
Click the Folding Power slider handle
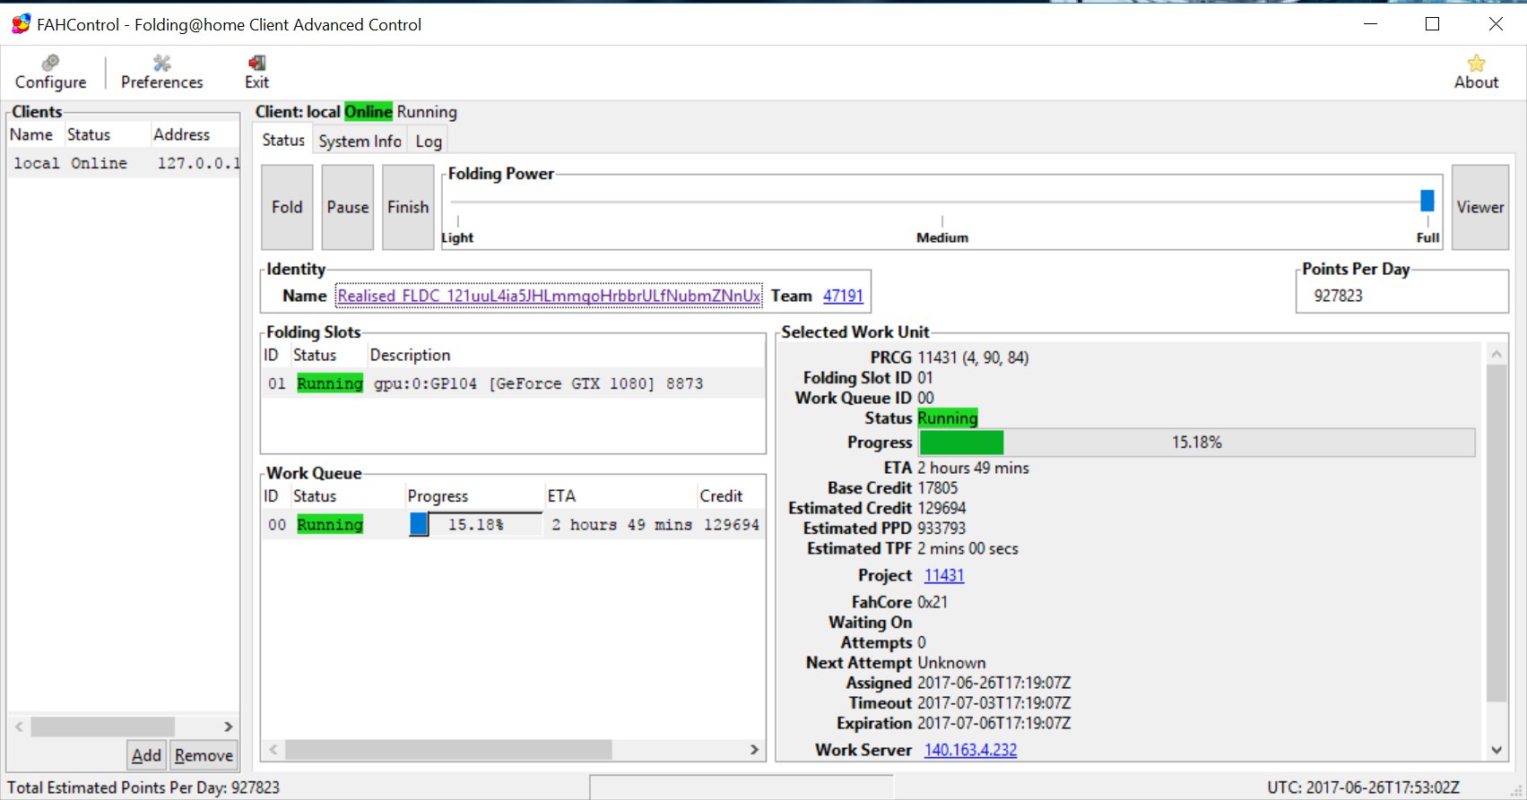[1427, 201]
